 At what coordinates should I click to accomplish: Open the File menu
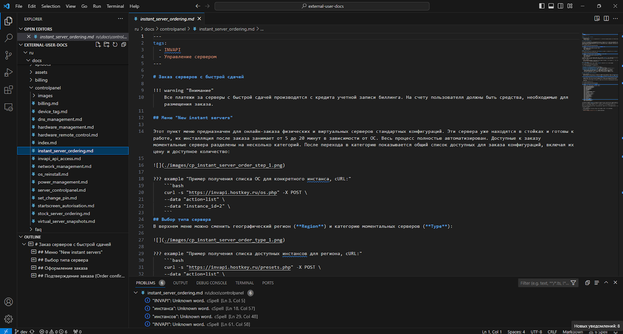click(19, 6)
